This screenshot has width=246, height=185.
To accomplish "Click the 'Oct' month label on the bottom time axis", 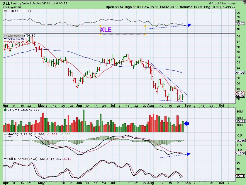I will [221, 183].
